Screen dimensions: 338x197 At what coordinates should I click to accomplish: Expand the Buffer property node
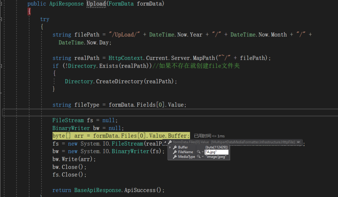[x=170, y=147]
